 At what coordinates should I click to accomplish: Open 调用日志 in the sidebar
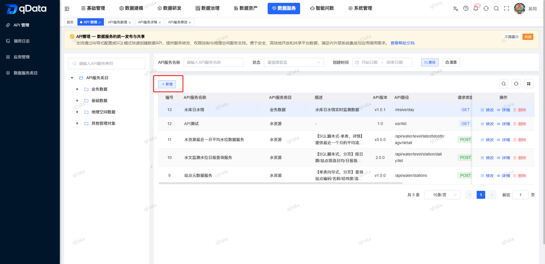(22, 41)
